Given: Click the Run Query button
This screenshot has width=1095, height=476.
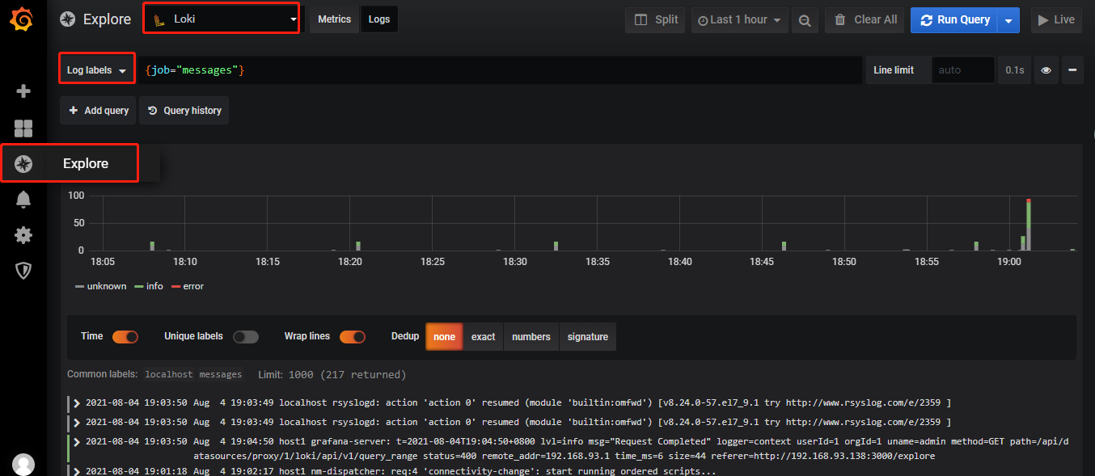Looking at the screenshot, I should coord(954,20).
